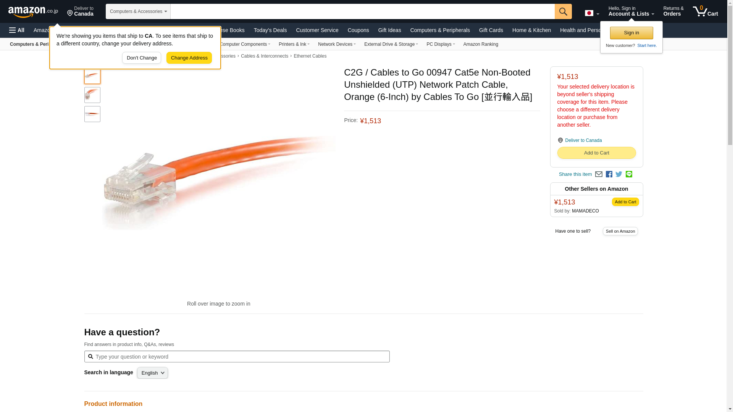The height and width of the screenshot is (412, 733).
Task: Click the search magnifier button
Action: pos(563,11)
